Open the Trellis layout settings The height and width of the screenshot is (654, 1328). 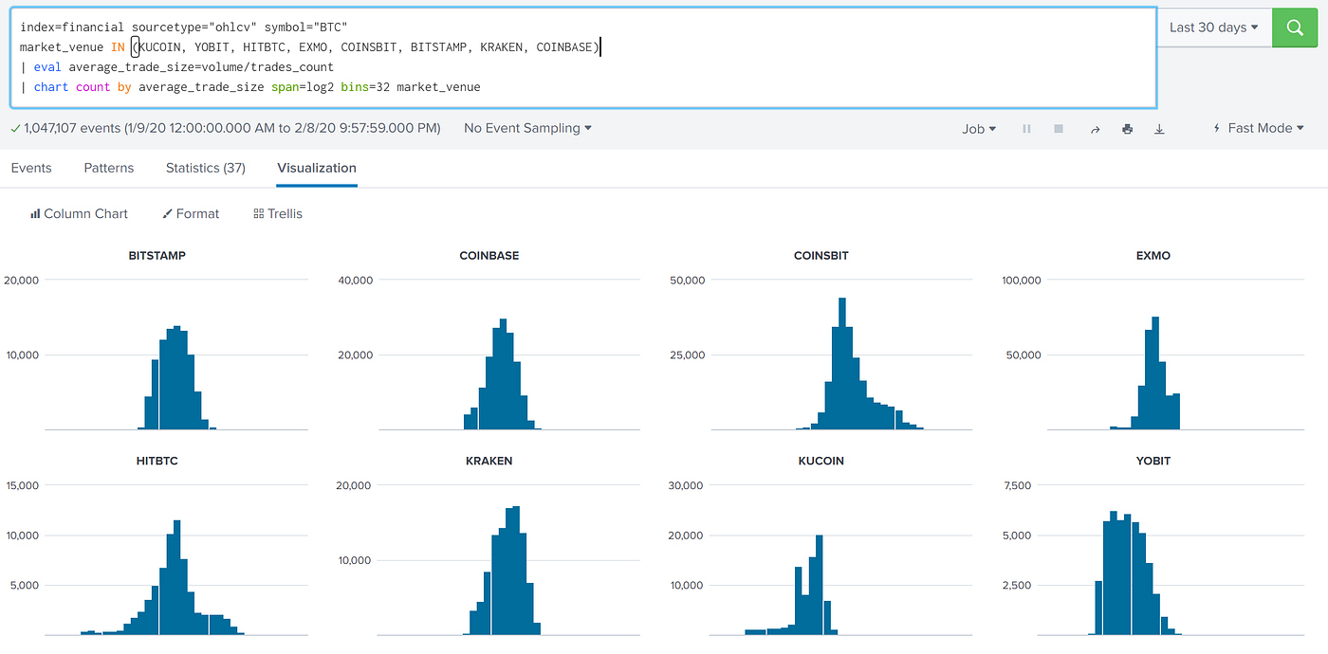tap(278, 213)
